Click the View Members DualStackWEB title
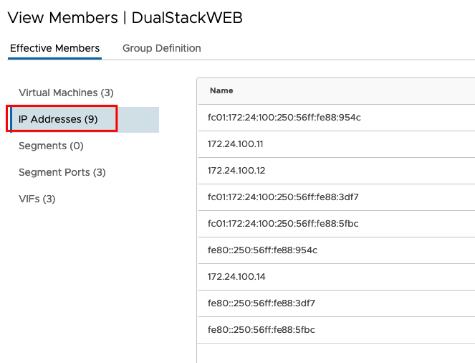The width and height of the screenshot is (475, 363). coord(125,18)
